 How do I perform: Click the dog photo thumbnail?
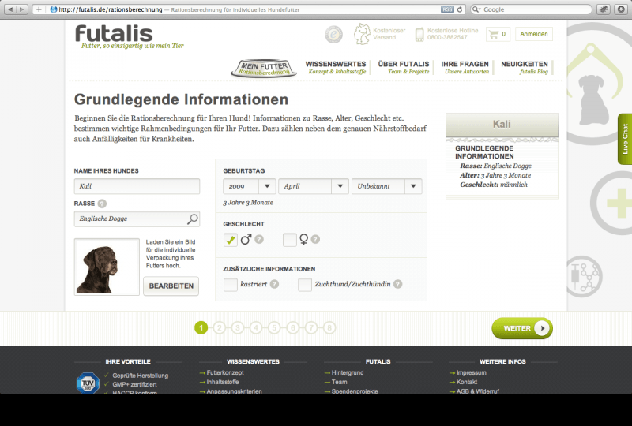coord(107,267)
